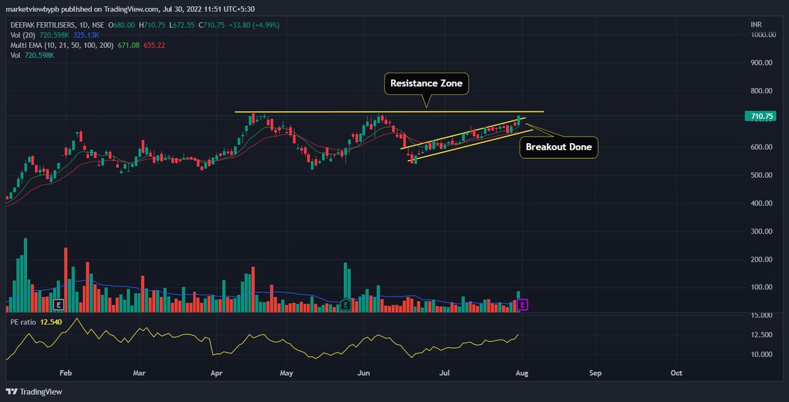Click the Oct label on time axis

(x=677, y=372)
